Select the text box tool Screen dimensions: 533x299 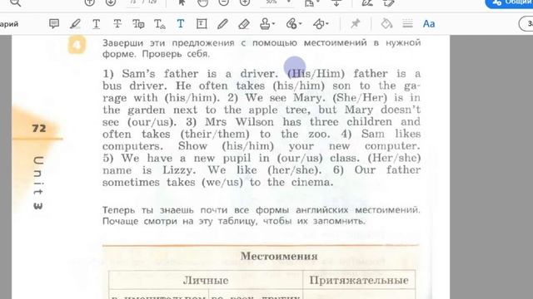pos(202,24)
